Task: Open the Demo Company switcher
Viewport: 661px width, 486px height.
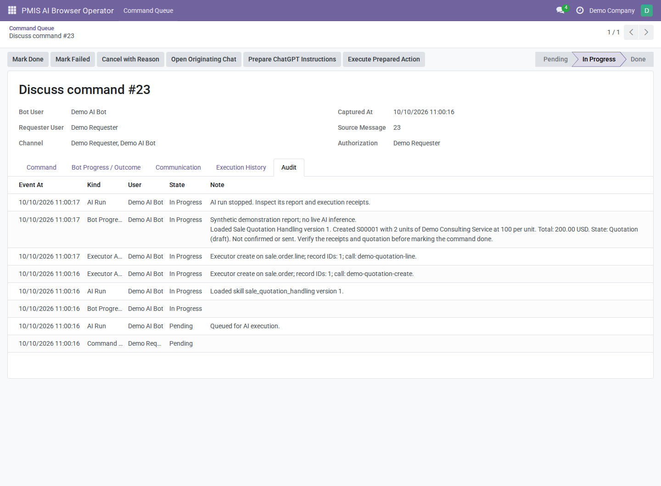Action: (x=612, y=10)
